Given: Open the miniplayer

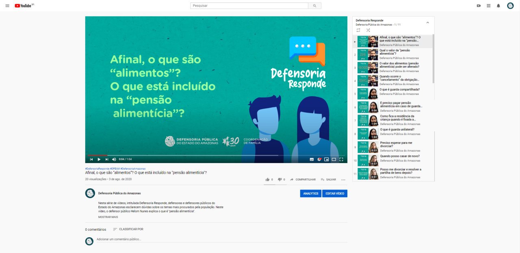Looking at the screenshot, I should click(x=326, y=159).
